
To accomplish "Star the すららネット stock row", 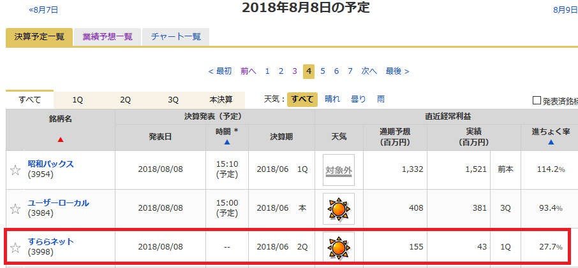I will [15, 247].
